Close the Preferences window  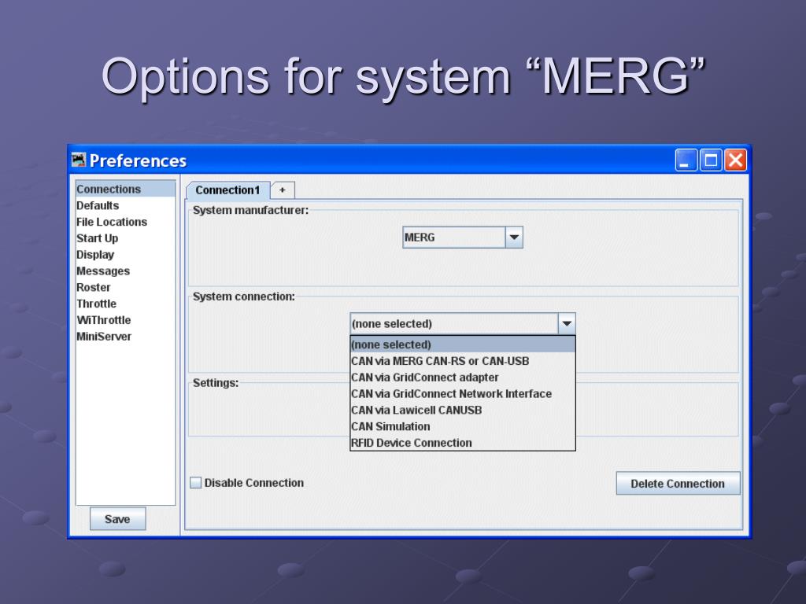736,160
